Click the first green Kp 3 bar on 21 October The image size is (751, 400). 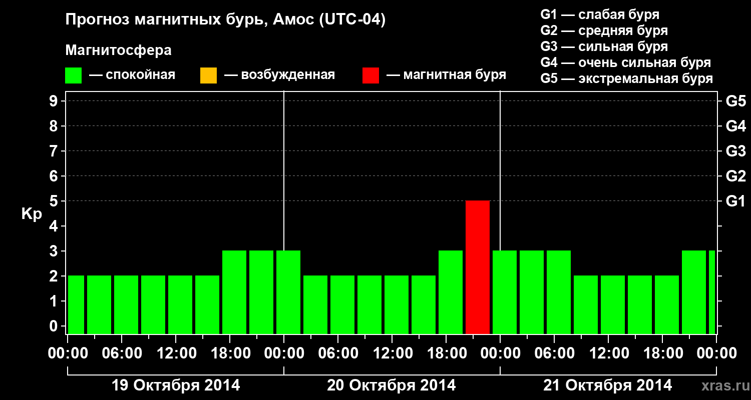coord(505,292)
